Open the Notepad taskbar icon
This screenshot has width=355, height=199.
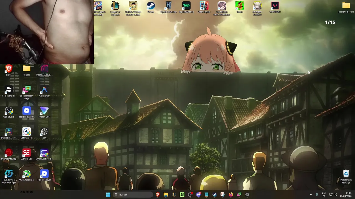(206, 195)
